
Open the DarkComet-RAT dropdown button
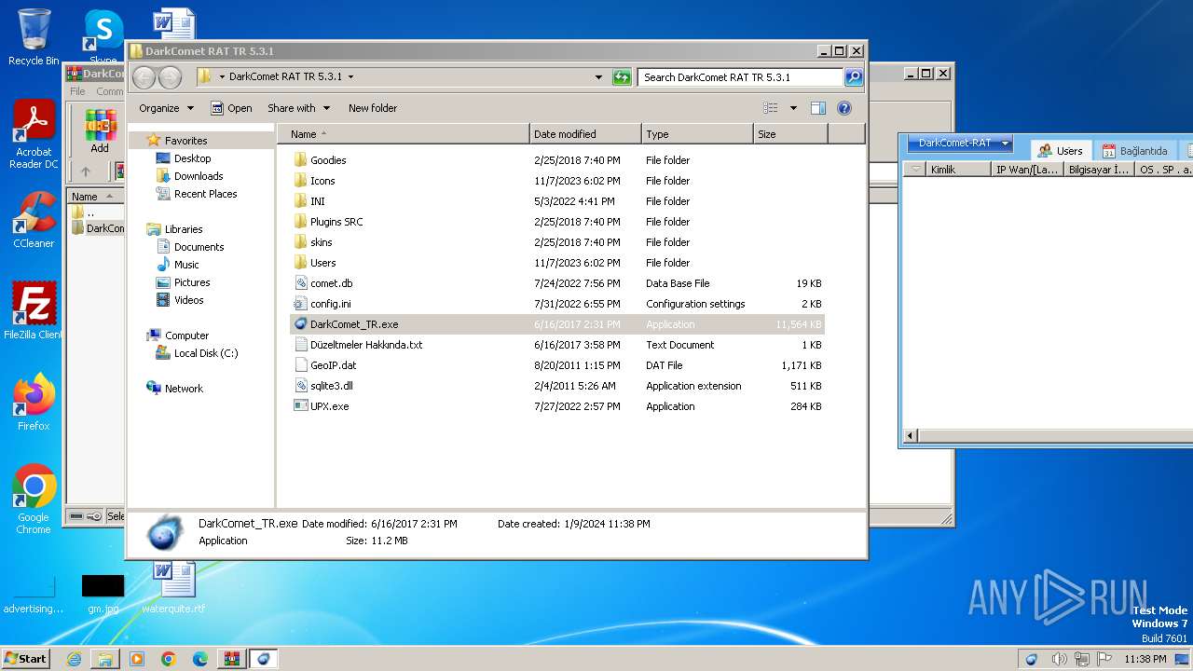(959, 143)
